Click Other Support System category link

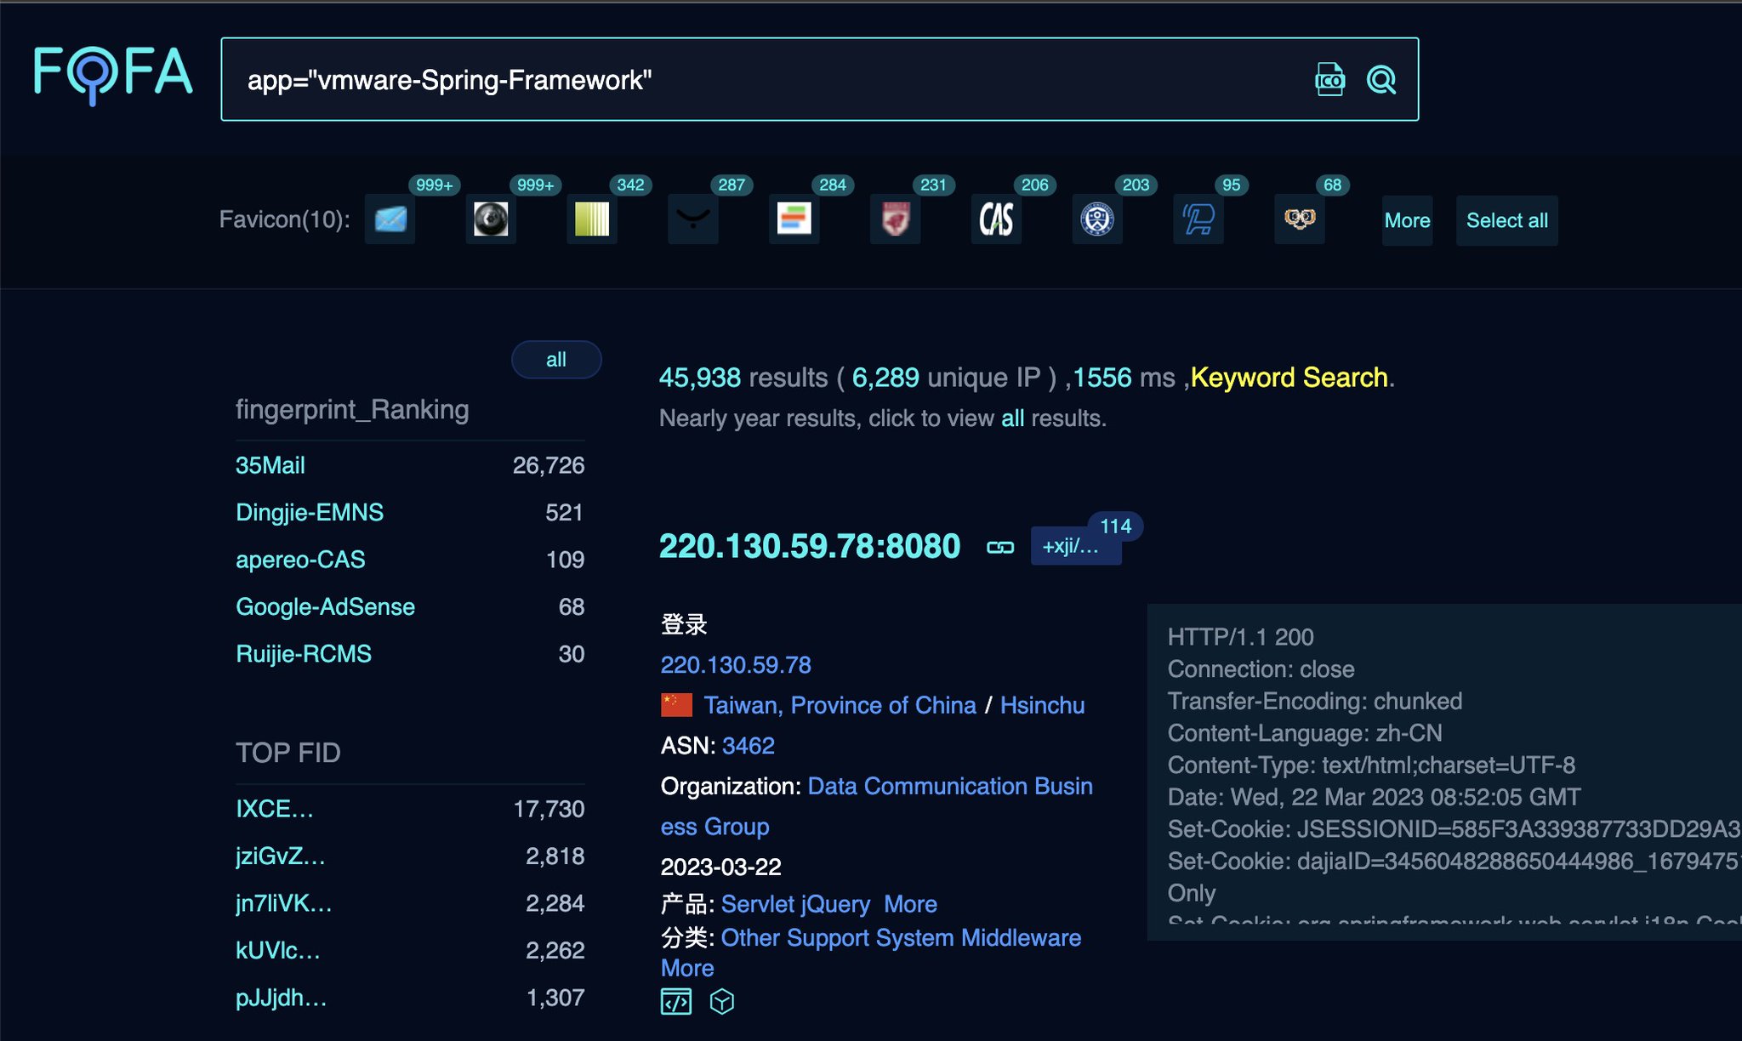pos(838,937)
